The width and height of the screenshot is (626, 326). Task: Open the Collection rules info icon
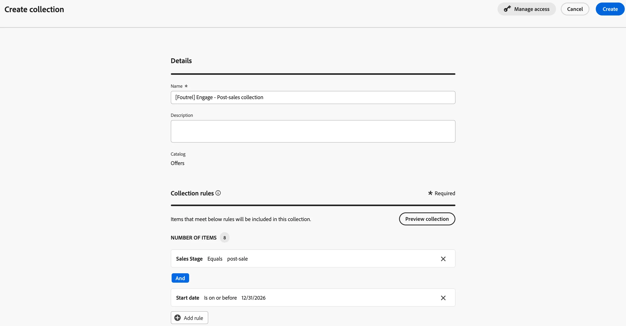click(218, 193)
